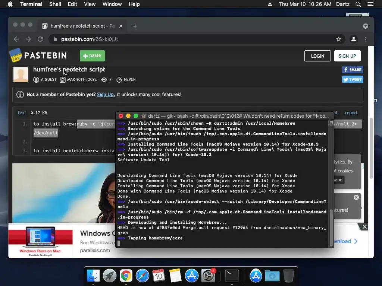This screenshot has width=382, height=286.
Task: Close the features popup with X
Action: tap(356, 197)
